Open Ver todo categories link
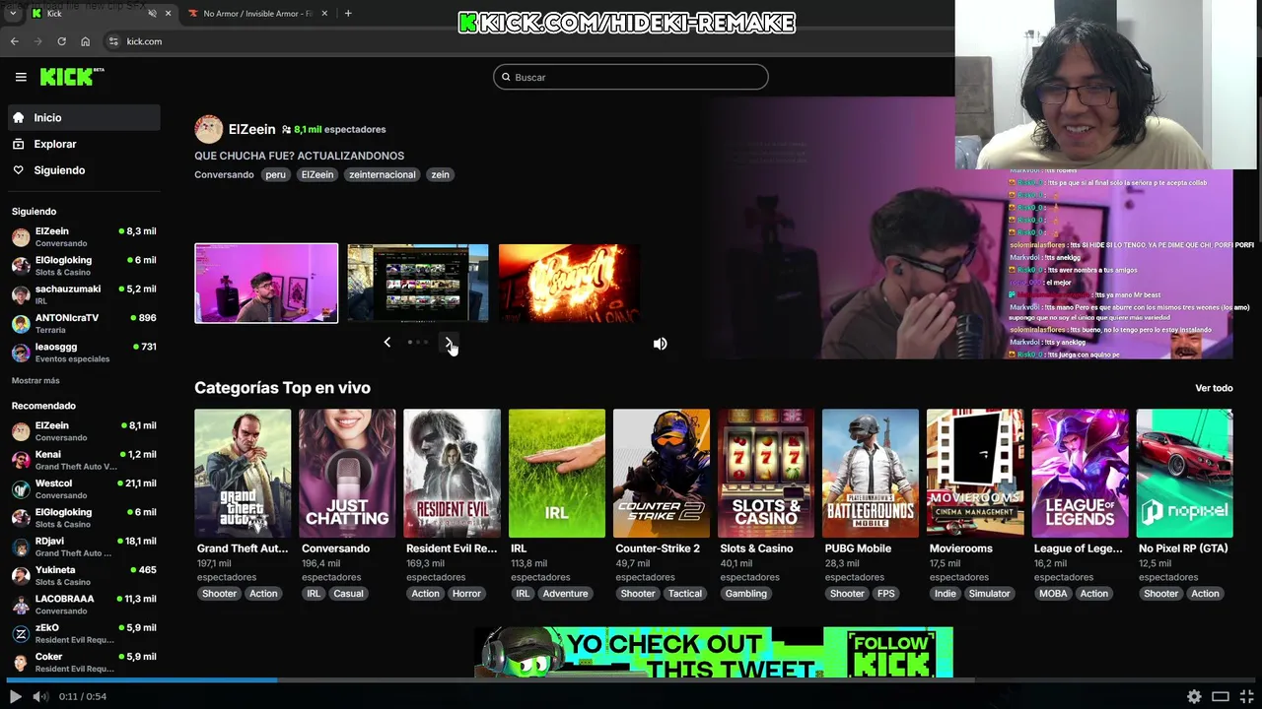 tap(1214, 388)
